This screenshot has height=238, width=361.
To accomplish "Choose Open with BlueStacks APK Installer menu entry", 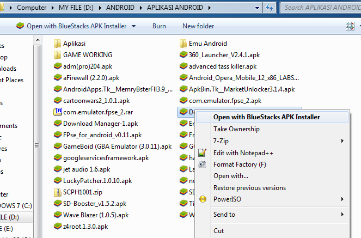I will tap(272, 117).
